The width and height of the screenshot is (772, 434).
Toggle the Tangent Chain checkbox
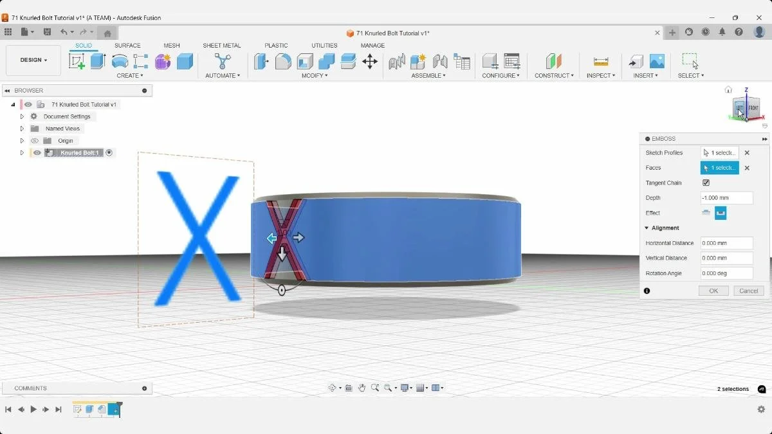pos(706,183)
